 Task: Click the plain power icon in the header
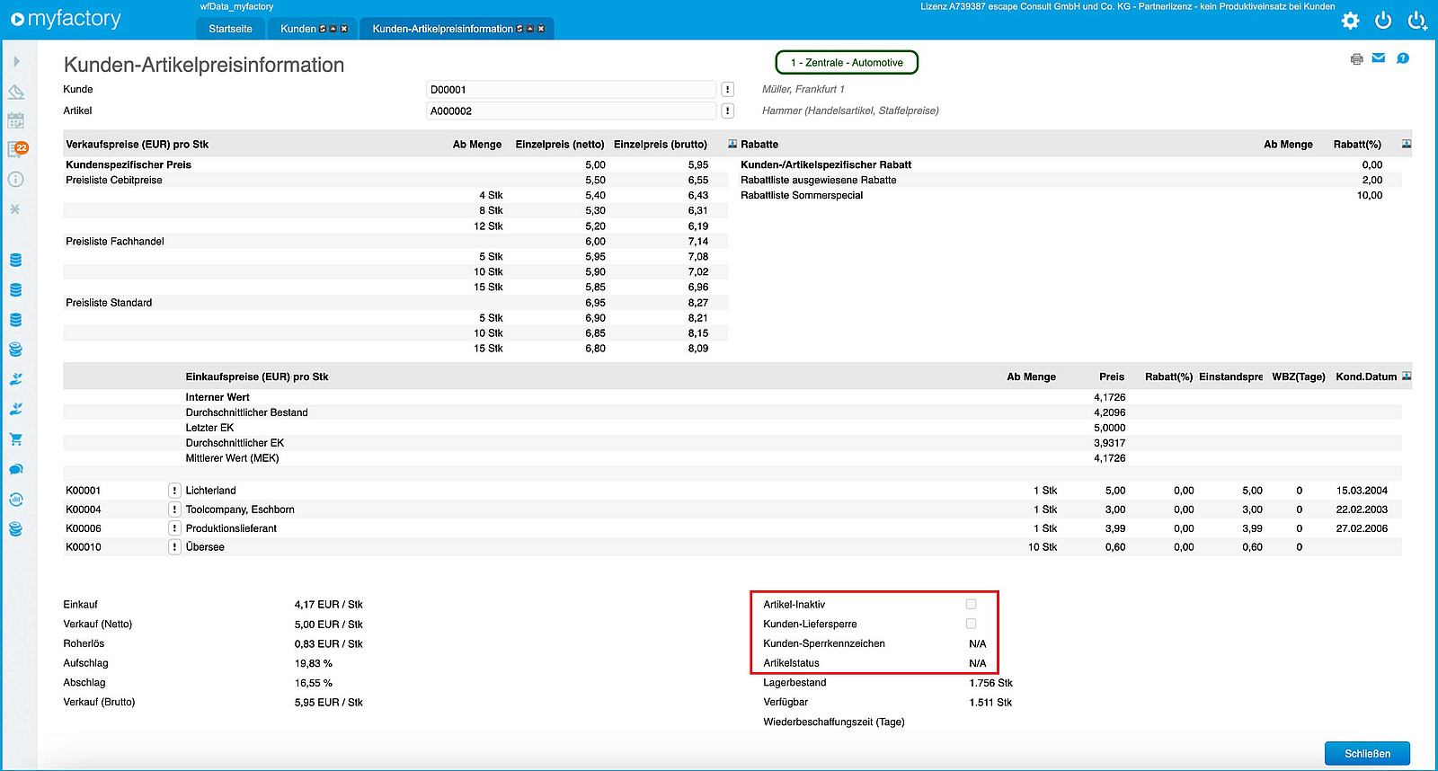pos(1383,20)
